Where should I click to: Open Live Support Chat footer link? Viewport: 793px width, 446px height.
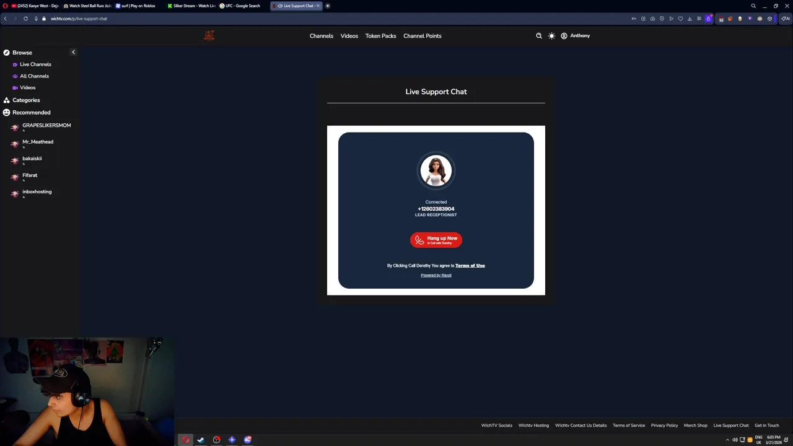[731, 426]
